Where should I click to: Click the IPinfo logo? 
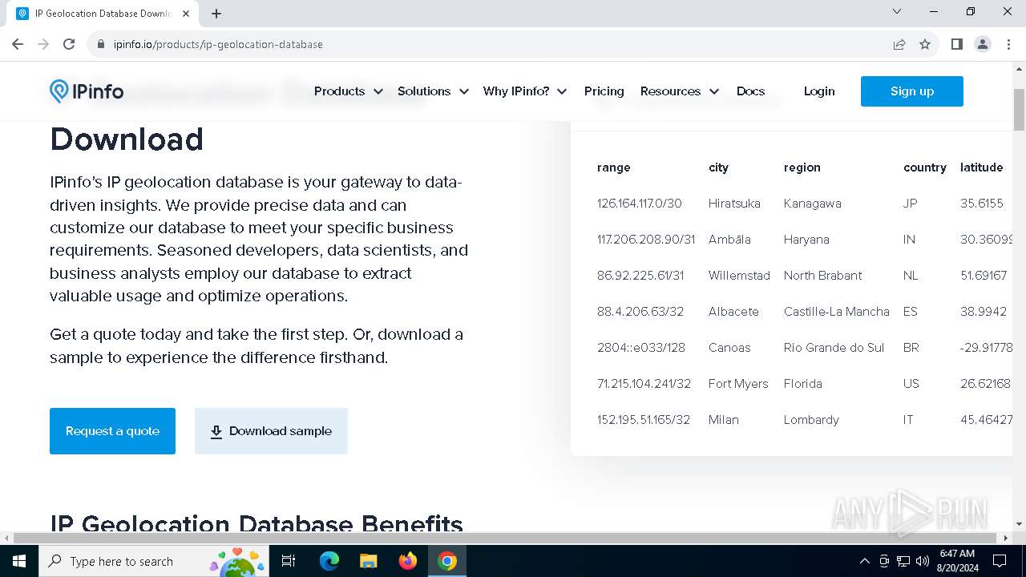(x=87, y=91)
